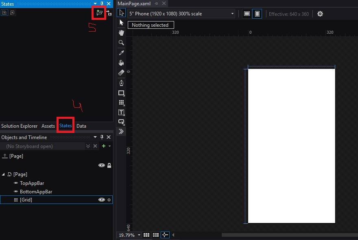Select the Grid layout panel tool
Screen dimensions: 358x240
[121, 103]
